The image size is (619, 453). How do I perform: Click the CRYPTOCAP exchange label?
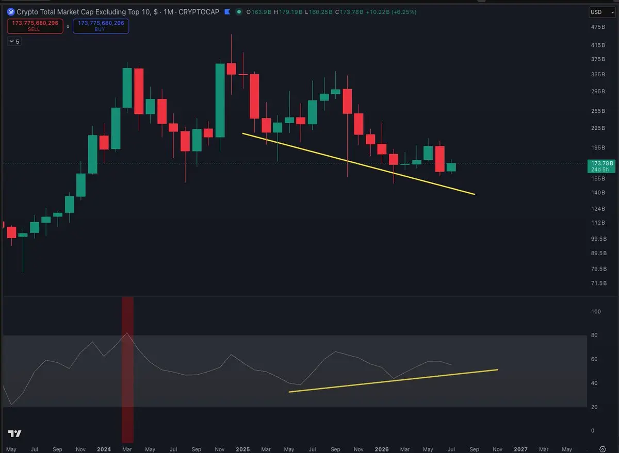[199, 12]
